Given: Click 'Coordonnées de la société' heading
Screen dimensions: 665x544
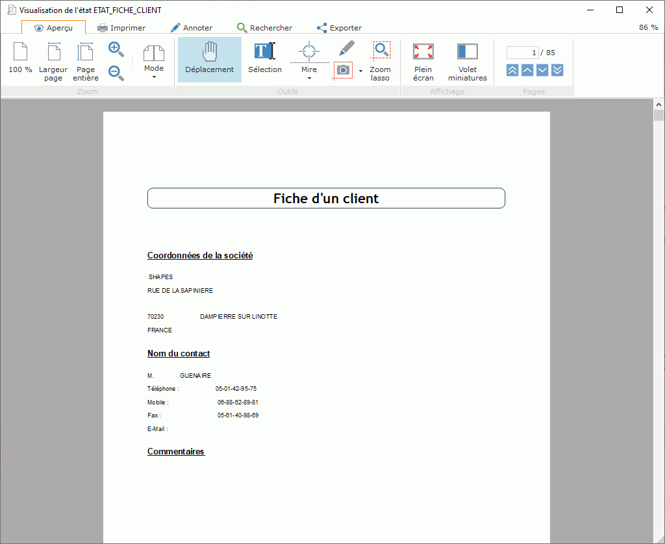Looking at the screenshot, I should tap(200, 255).
